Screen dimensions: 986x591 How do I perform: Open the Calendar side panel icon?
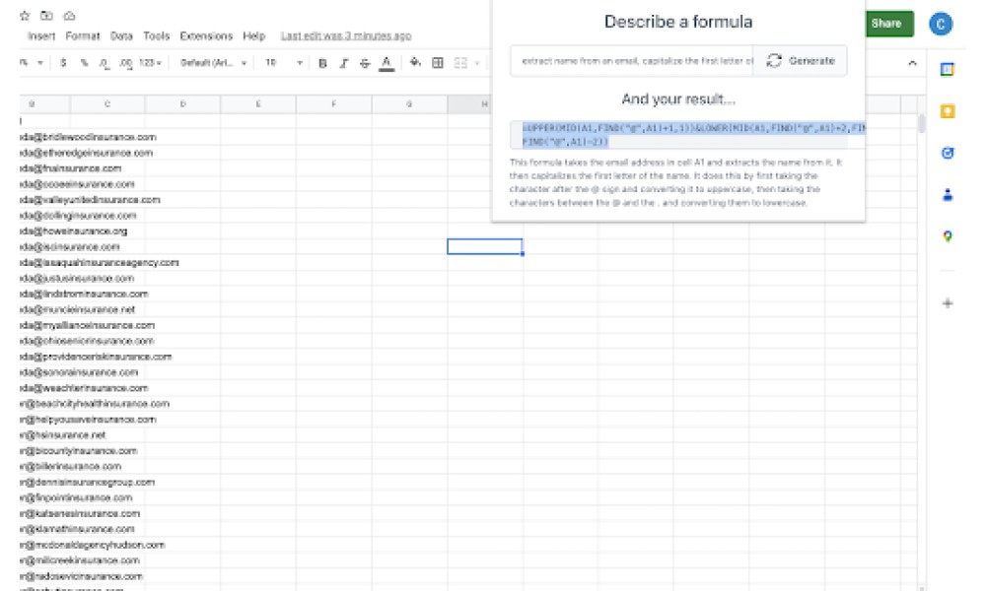[x=947, y=69]
